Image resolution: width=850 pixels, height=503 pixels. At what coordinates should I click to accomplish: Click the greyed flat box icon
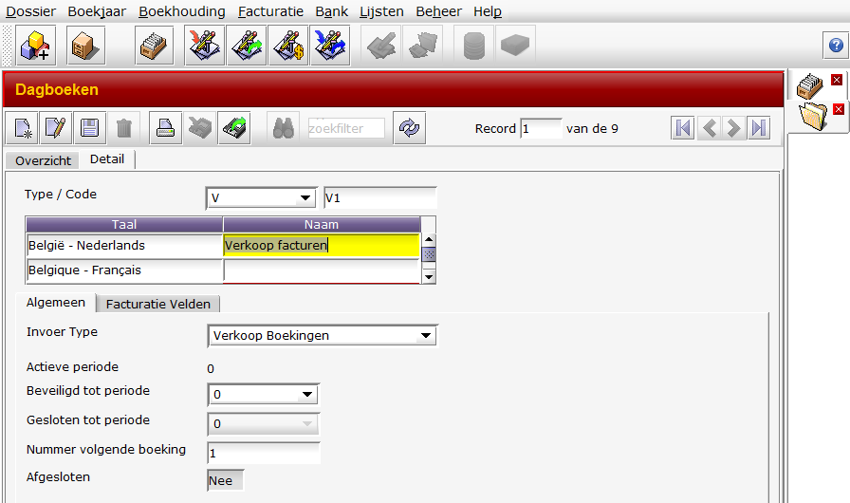515,46
